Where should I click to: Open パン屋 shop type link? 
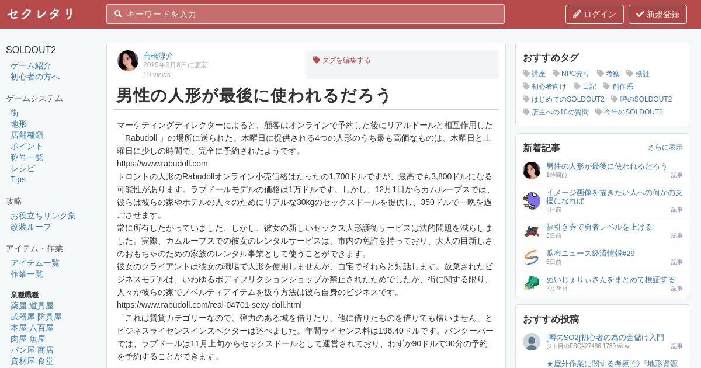click(x=23, y=350)
